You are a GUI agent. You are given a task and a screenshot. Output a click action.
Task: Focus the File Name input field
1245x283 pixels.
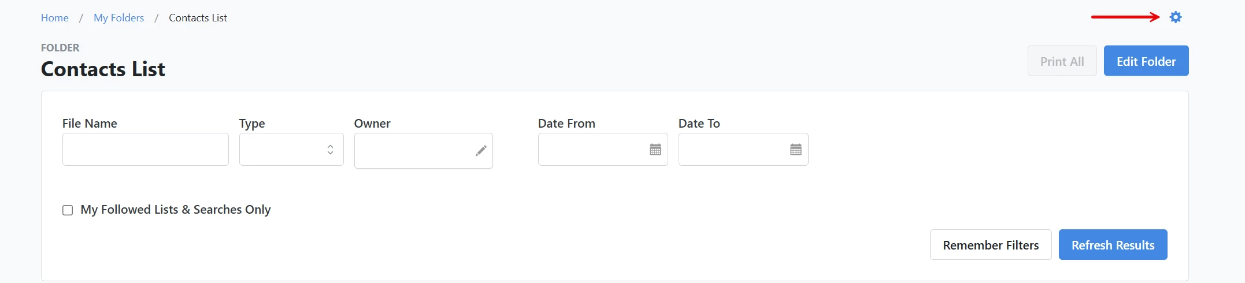[x=145, y=150]
